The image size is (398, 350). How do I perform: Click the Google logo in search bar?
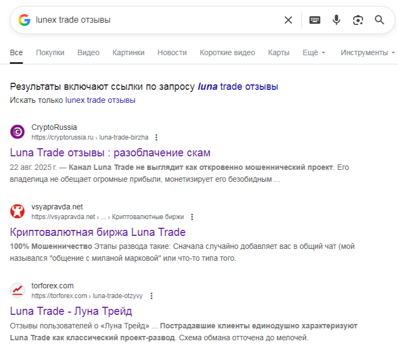(24, 20)
